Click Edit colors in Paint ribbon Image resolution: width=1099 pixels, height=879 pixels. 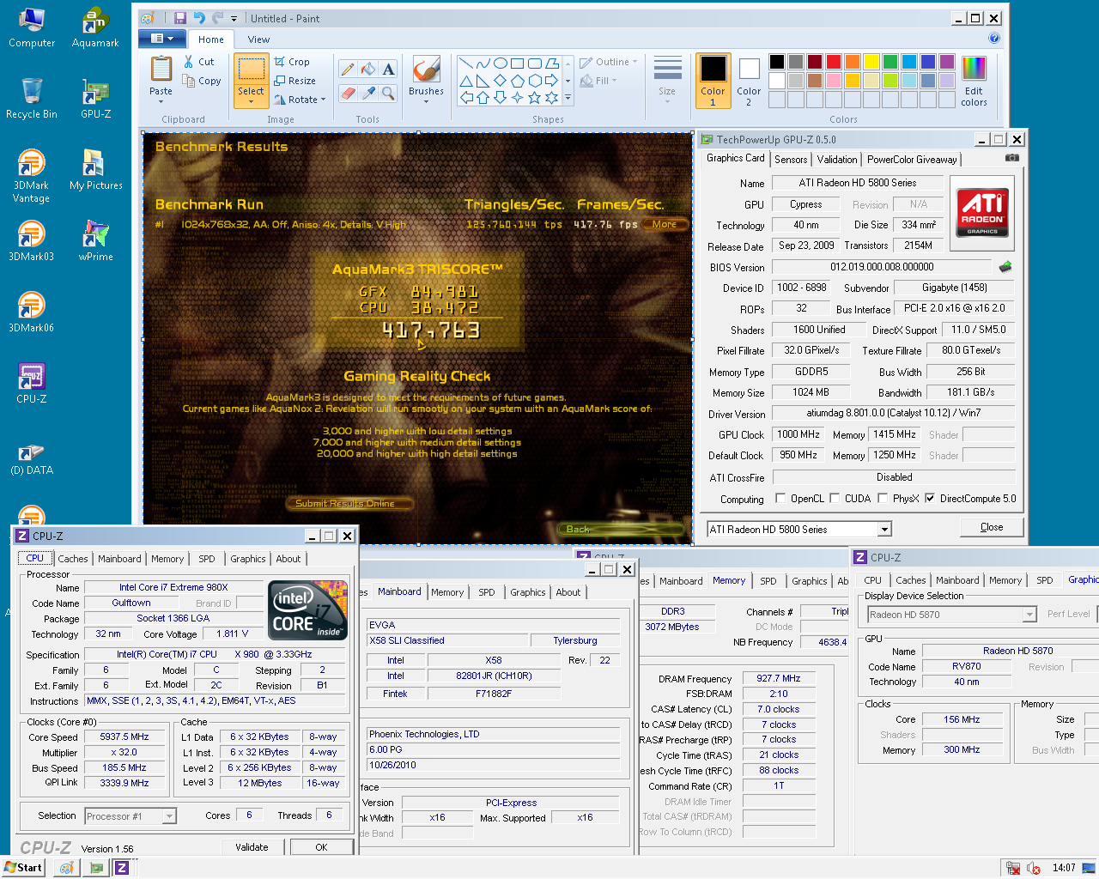click(x=974, y=82)
